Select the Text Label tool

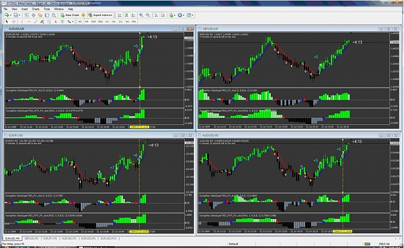(x=62, y=21)
